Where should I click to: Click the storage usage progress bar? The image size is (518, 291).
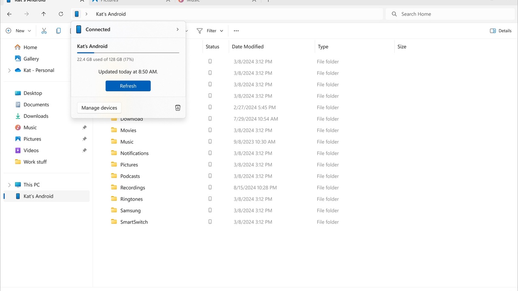(128, 52)
